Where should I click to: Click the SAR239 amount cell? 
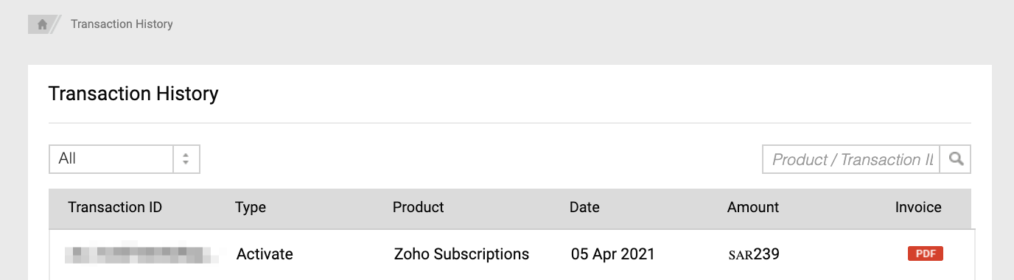pos(754,254)
